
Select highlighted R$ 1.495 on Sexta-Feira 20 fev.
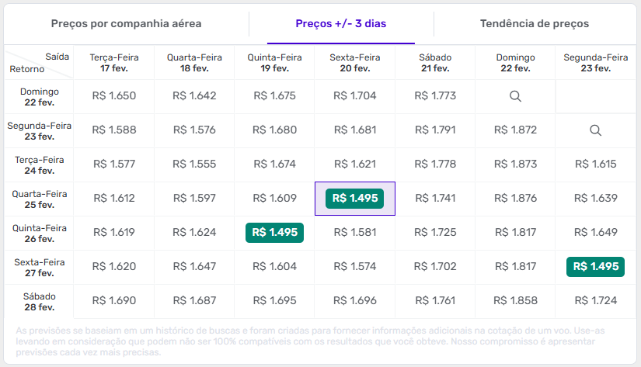pyautogui.click(x=355, y=199)
